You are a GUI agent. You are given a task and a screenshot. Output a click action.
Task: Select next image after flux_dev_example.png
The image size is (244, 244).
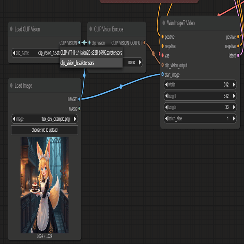(x=75, y=119)
